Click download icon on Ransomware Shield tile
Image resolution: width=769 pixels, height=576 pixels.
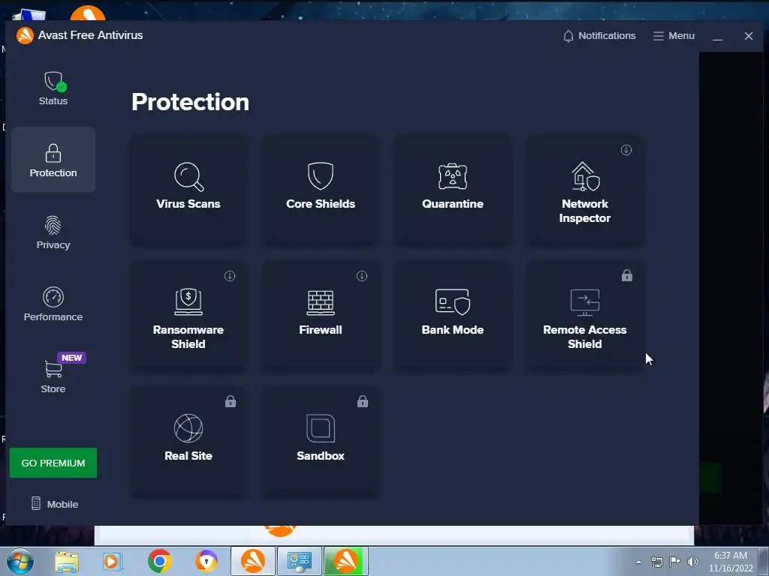230,276
